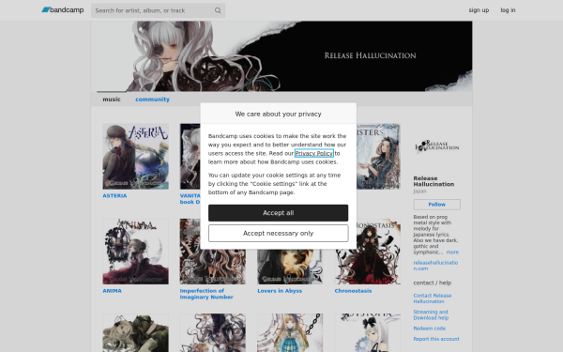Click the Accept all button

[279, 213]
